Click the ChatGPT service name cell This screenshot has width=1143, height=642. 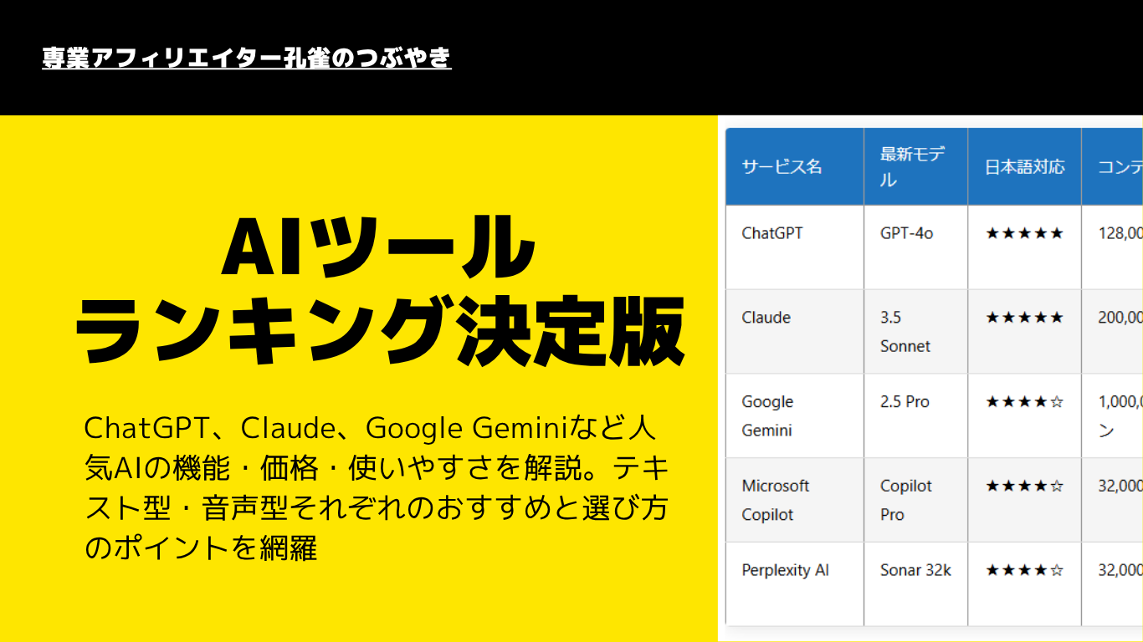[x=772, y=233]
